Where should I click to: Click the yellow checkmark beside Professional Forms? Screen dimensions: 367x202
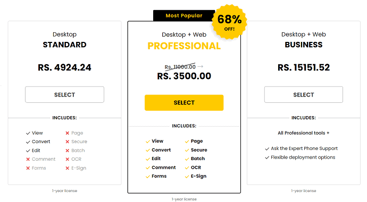(148, 177)
